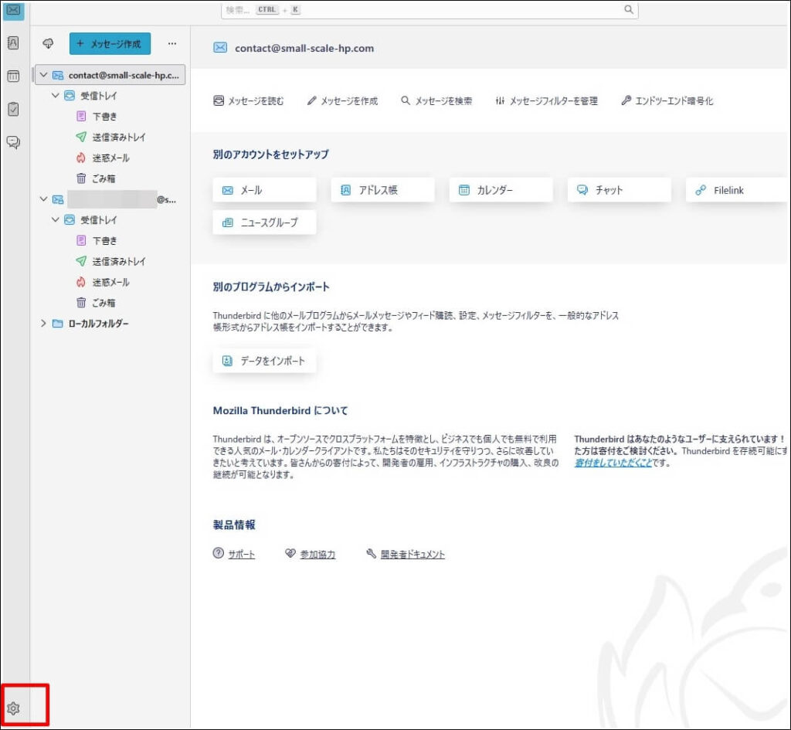Set up a new アドレス帳

click(x=383, y=190)
